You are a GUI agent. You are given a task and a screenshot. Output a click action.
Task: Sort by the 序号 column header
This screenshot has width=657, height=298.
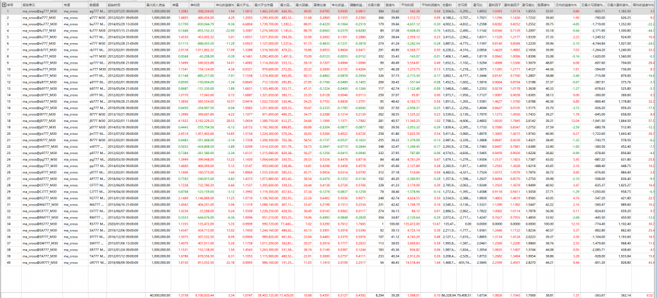[11, 4]
